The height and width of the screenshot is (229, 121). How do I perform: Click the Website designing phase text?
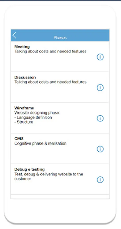(37, 113)
